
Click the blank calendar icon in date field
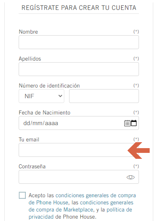(x=134, y=123)
